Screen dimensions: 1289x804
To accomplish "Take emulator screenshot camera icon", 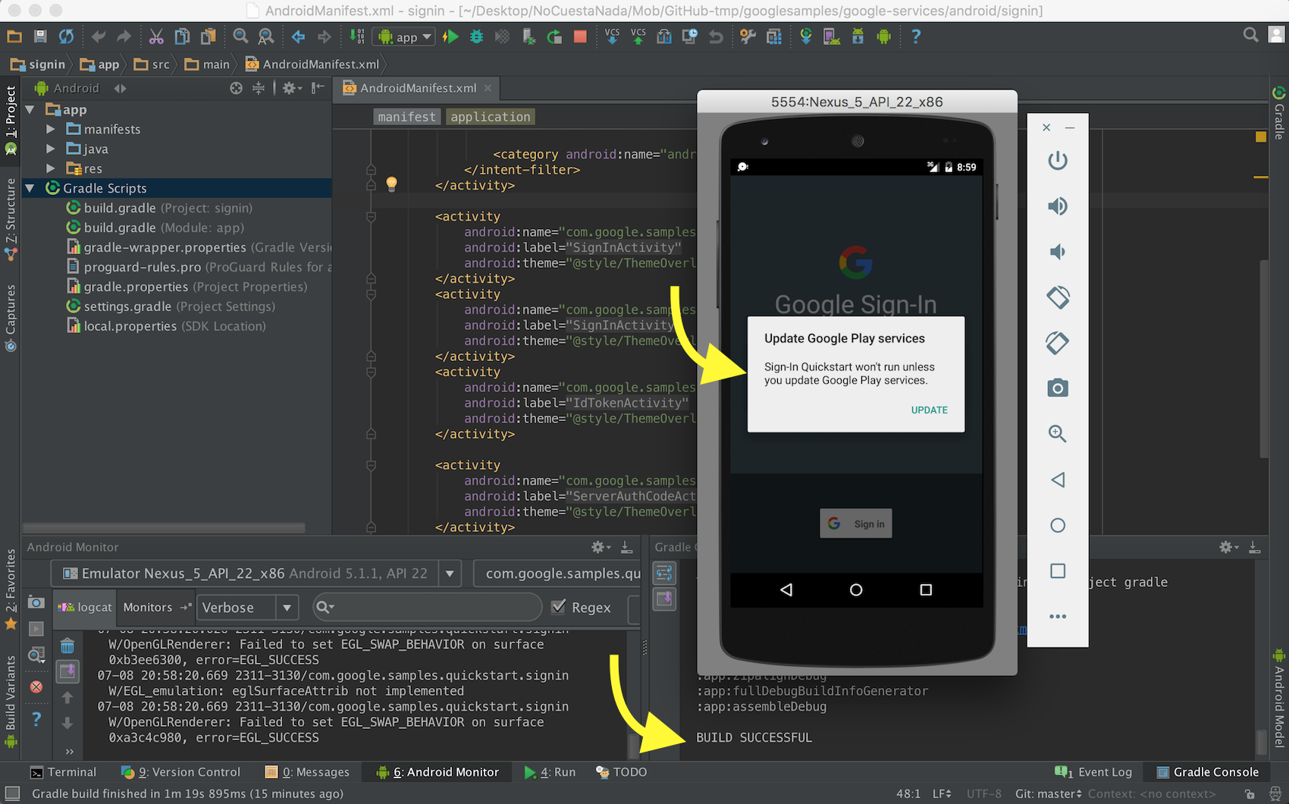I will (x=1058, y=388).
